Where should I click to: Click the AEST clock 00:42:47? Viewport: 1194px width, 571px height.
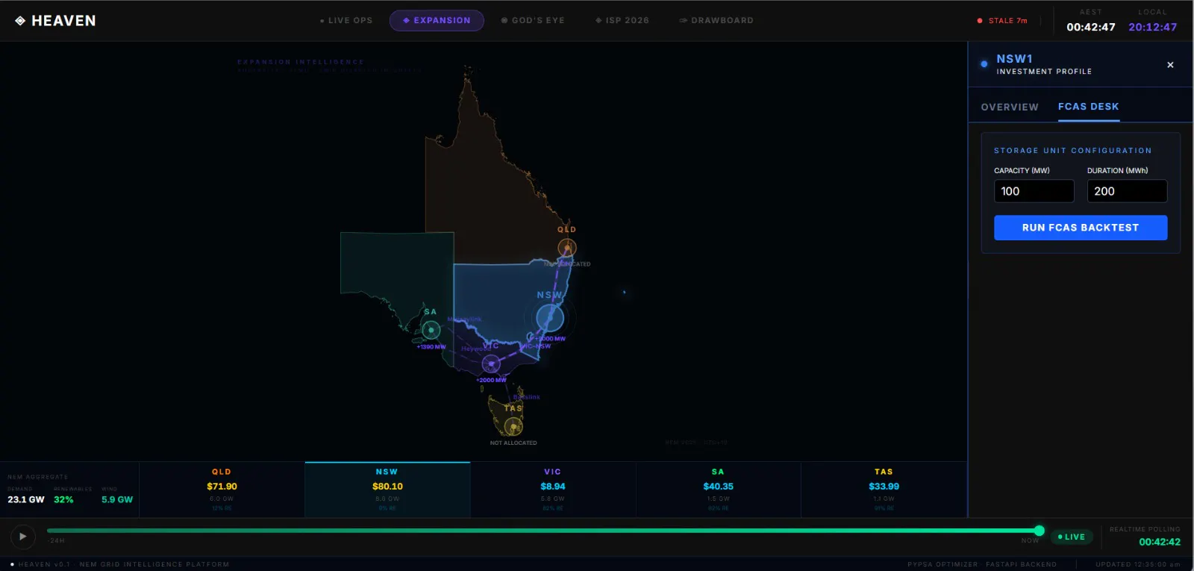point(1091,27)
